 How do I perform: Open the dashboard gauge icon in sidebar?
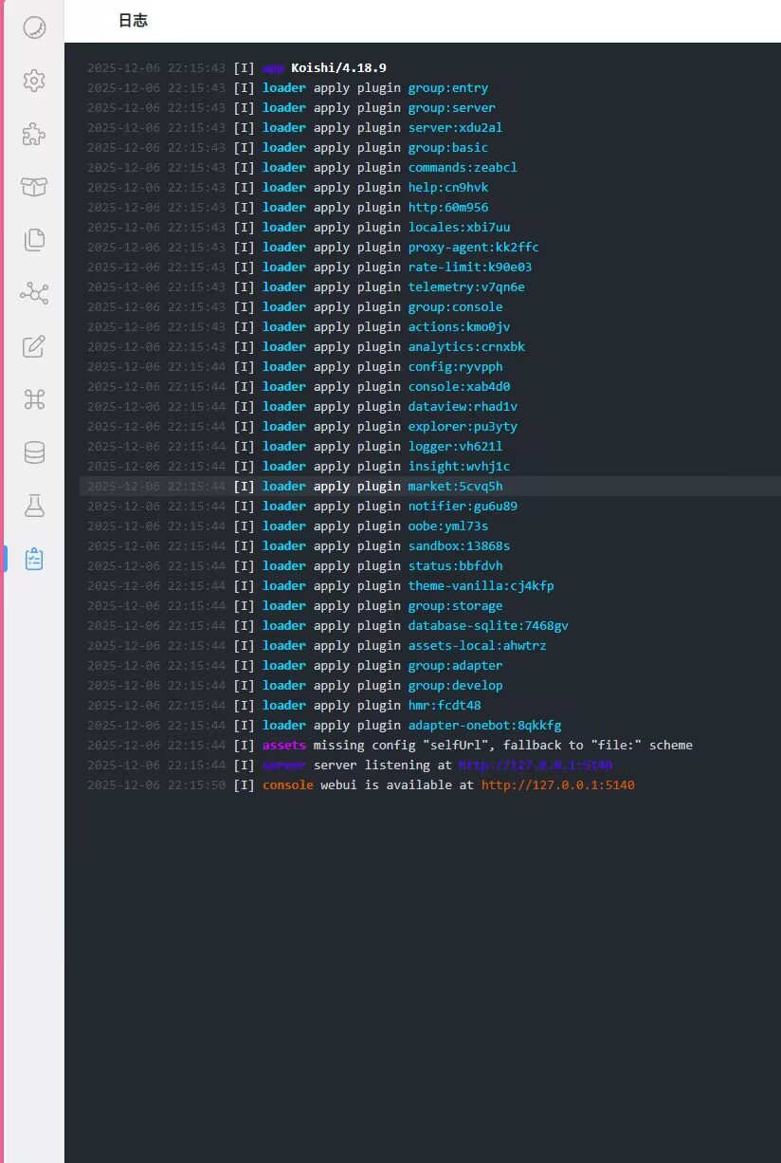(34, 28)
